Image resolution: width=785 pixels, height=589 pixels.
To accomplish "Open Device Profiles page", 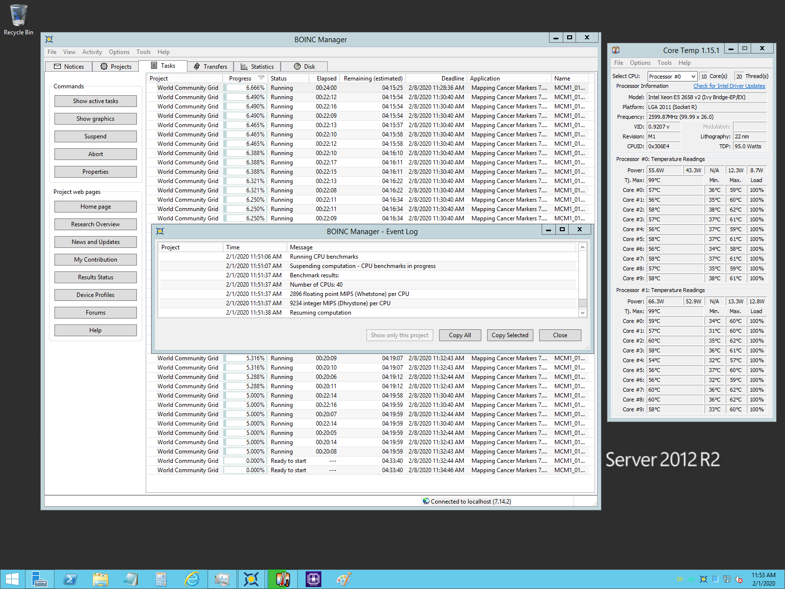I will coord(96,295).
